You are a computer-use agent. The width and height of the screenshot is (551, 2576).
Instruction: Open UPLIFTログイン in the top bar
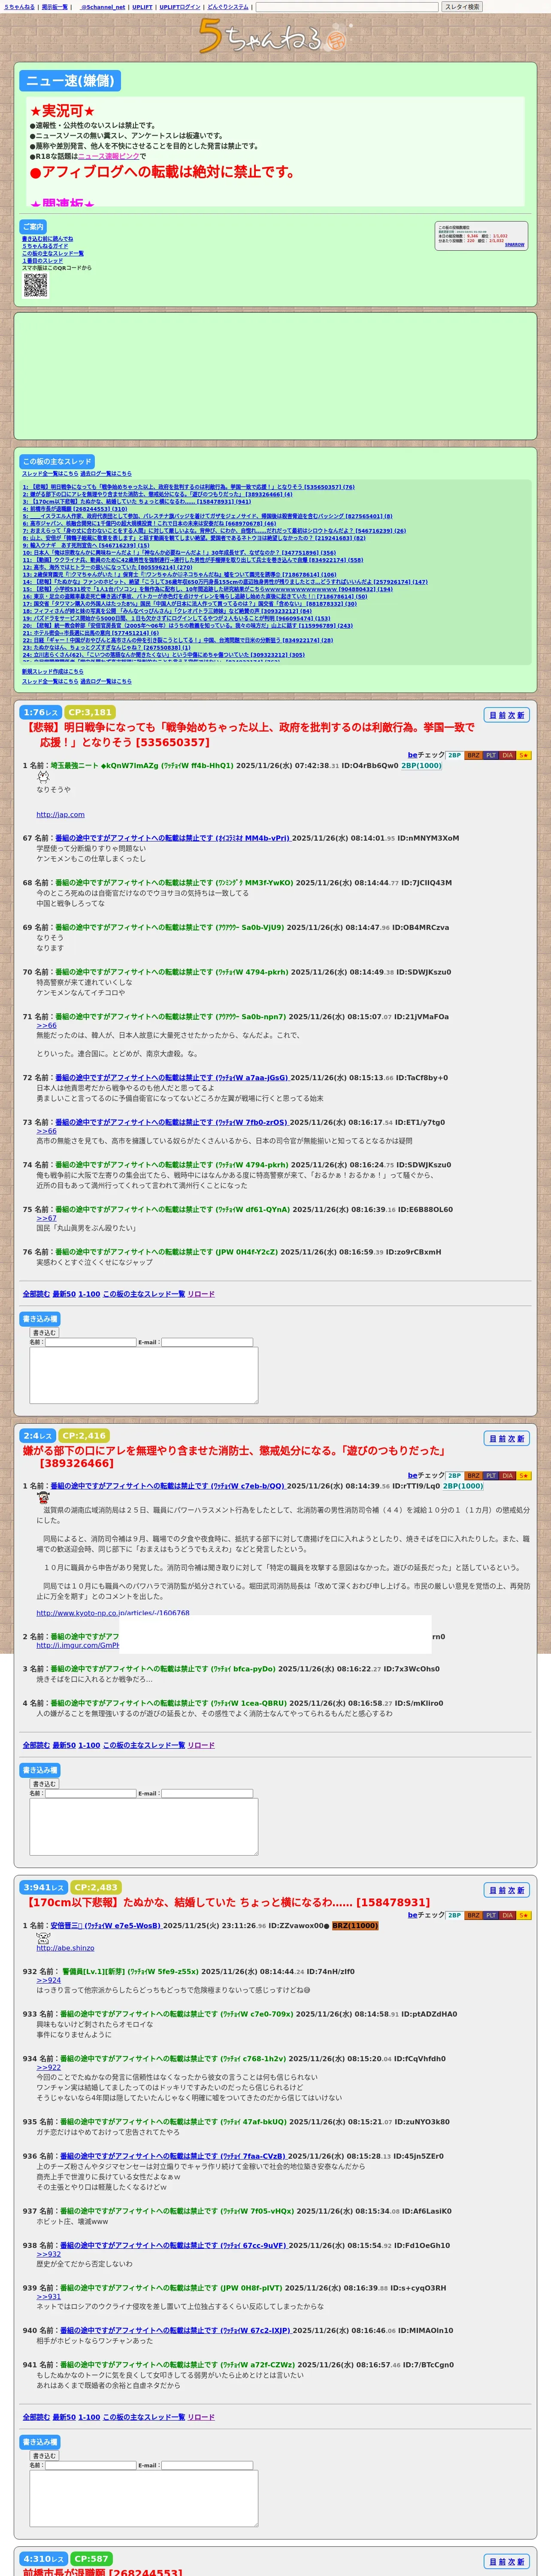[180, 7]
